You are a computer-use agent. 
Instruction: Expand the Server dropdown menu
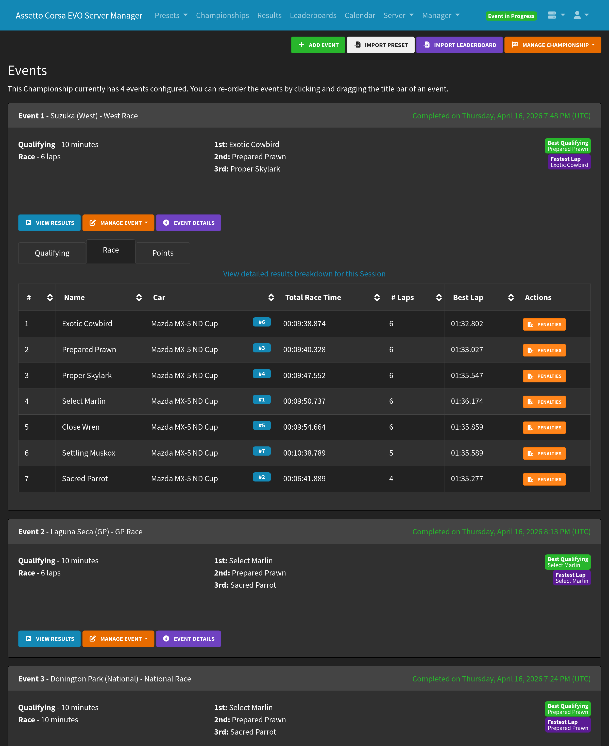[x=399, y=15]
